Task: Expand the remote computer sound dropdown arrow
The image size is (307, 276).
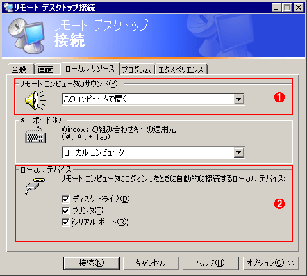Action: 238,99
